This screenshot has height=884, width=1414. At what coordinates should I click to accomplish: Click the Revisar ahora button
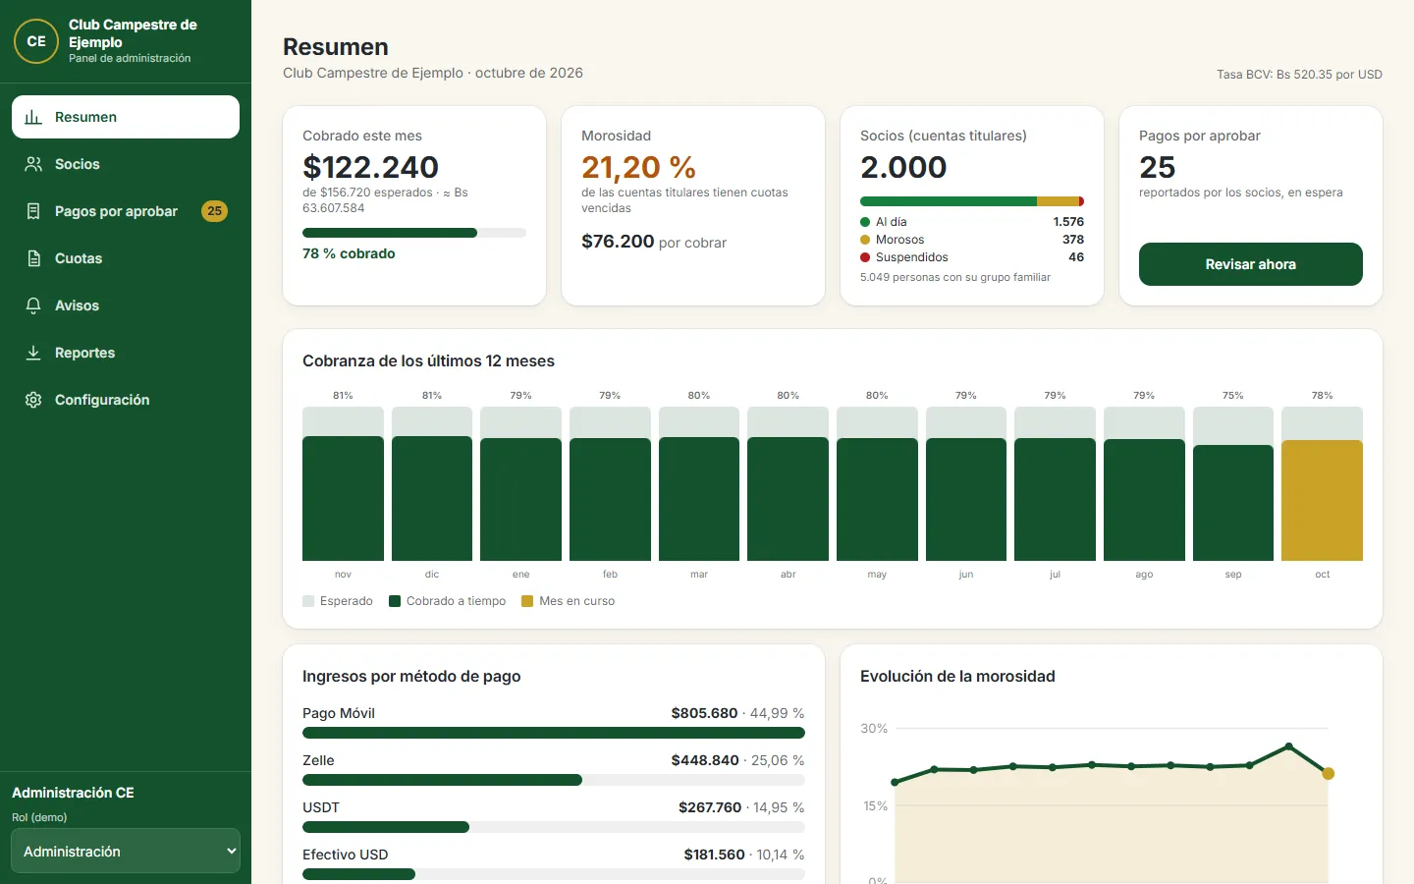[x=1251, y=264]
